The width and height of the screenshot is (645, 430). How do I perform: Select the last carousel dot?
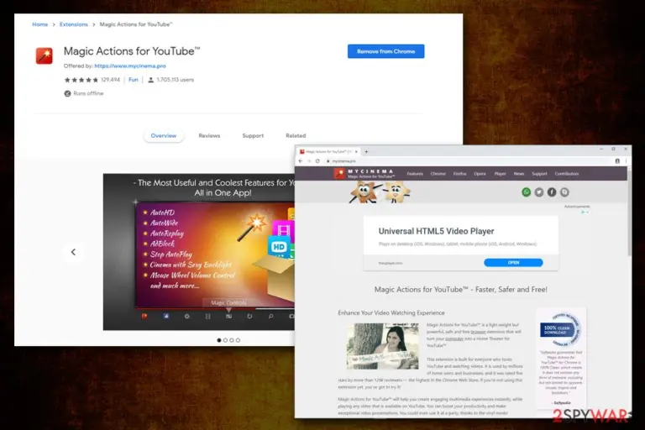tap(239, 340)
